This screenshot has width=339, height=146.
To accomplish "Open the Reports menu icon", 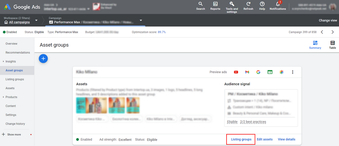I will click(x=215, y=6).
